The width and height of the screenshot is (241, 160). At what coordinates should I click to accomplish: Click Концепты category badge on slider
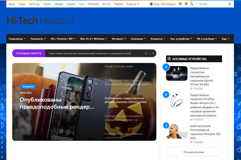click(x=28, y=86)
